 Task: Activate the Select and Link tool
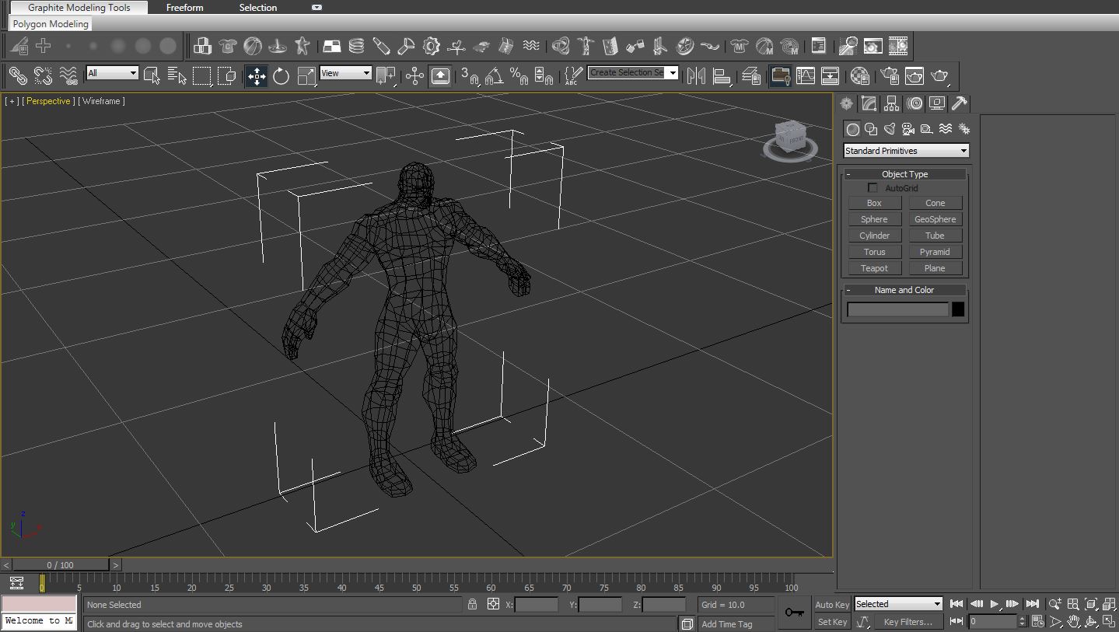[18, 75]
